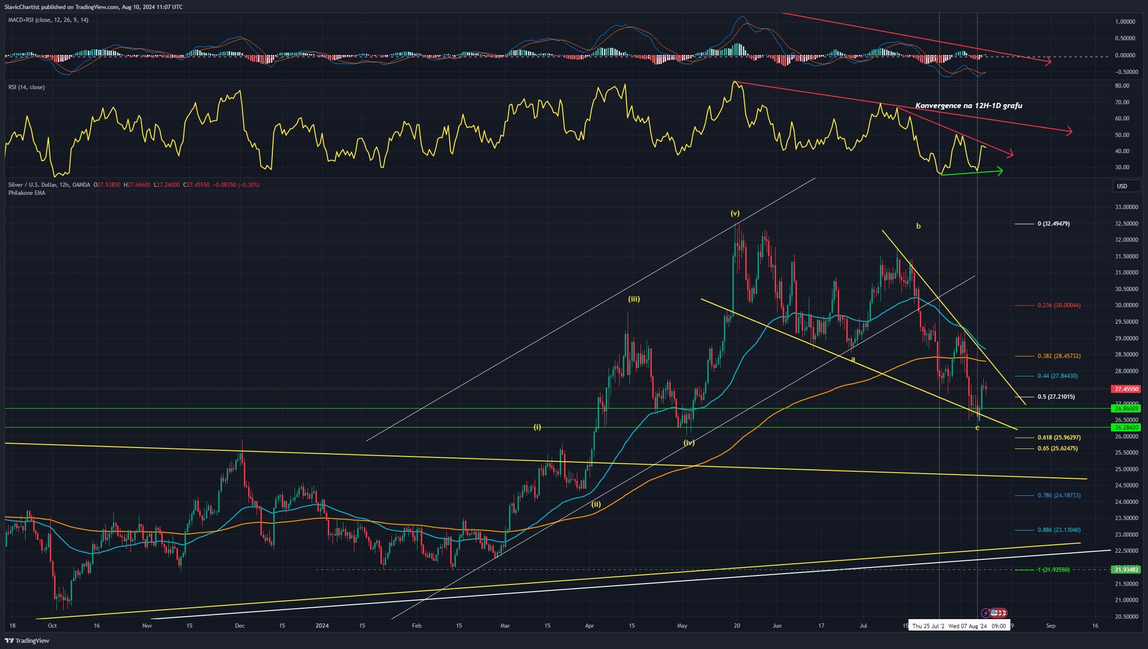This screenshot has width=1148, height=649.
Task: Open the US flag economic event badge
Action: point(994,613)
